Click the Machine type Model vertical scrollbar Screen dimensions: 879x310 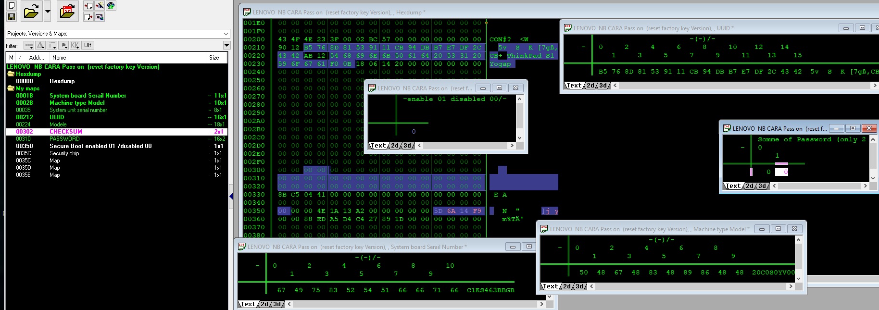tap(798, 259)
